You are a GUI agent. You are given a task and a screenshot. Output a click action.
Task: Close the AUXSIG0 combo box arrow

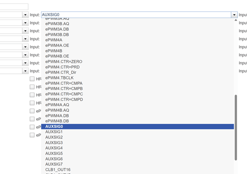pyautogui.click(x=234, y=15)
